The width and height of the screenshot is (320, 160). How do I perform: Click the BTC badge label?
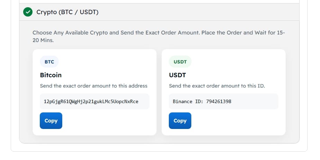tap(49, 62)
